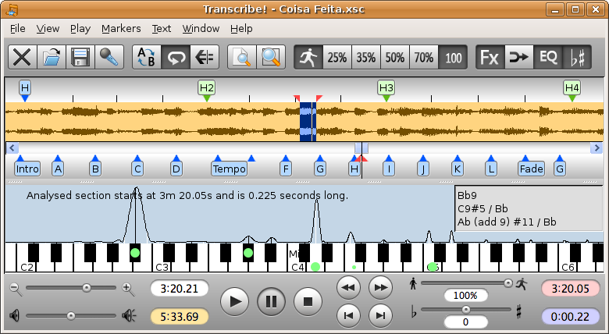Screen dimensions: 609x334
Task: Set playback speed to 35%
Action: tap(366, 58)
